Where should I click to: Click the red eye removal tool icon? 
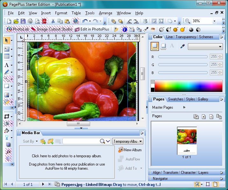tap(153, 30)
